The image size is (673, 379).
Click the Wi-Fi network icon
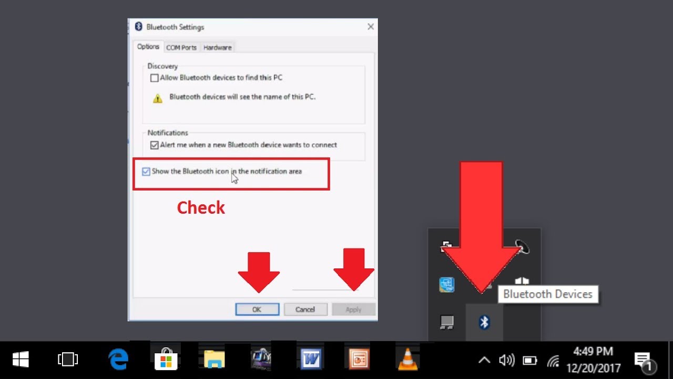(x=553, y=360)
